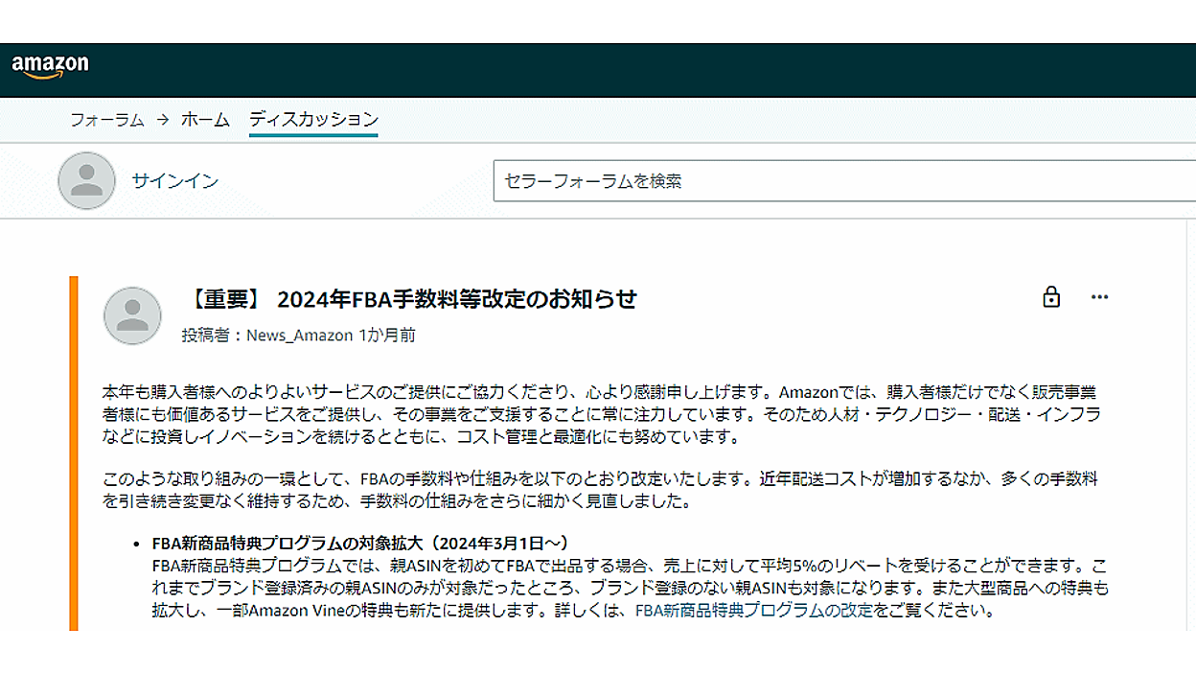Switch to the ディスカッション tab
This screenshot has height=673, width=1196.
pos(313,120)
